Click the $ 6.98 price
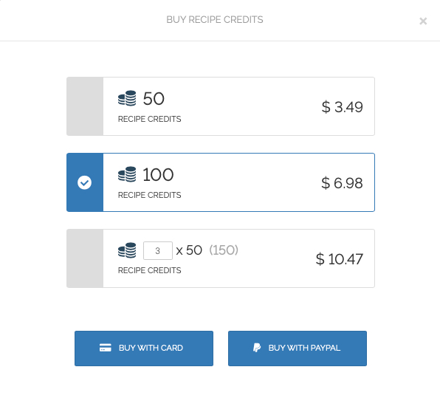 [342, 183]
